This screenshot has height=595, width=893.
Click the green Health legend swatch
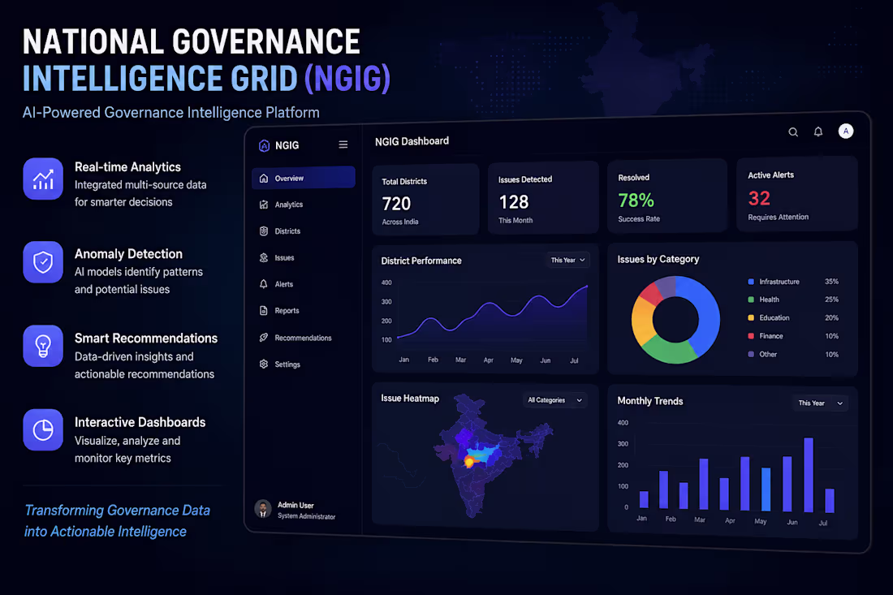pyautogui.click(x=751, y=300)
